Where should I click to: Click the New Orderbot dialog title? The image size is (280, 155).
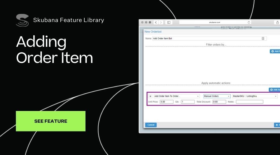tap(153, 32)
